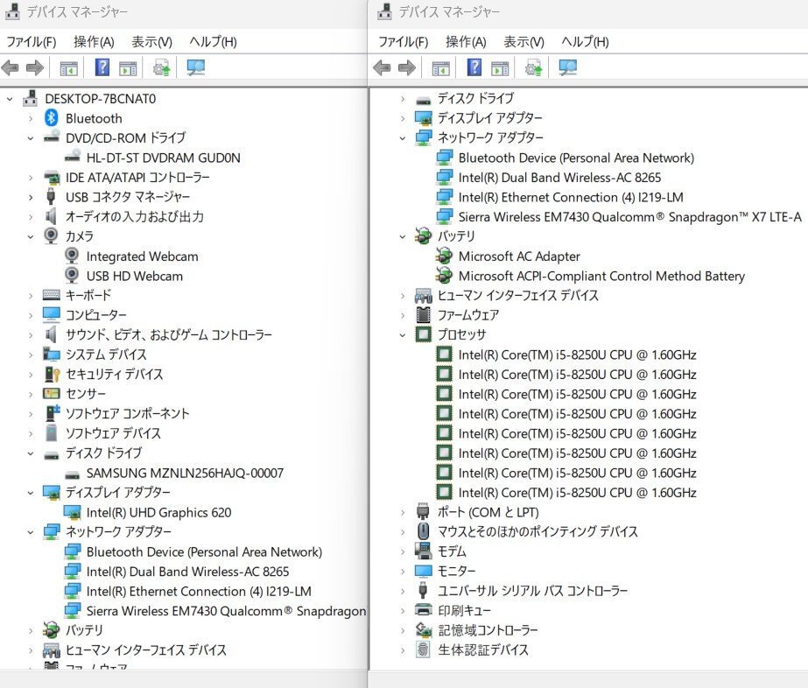The width and height of the screenshot is (808, 688).
Task: Click Forward arrow in left Device Manager toolbar
Action: [34, 67]
